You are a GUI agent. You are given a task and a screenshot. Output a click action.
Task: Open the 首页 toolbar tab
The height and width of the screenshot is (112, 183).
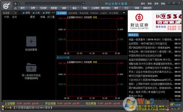click(x=23, y=8)
